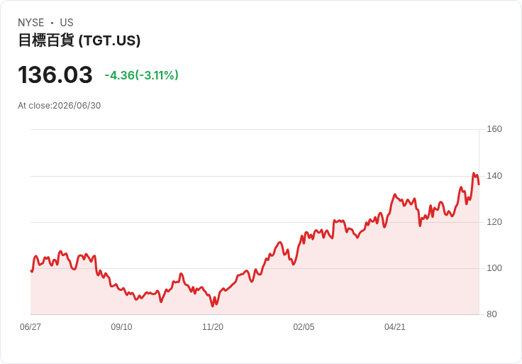Click the stock title 目標百貨 (TGT.US)
Viewport: 522px width, 364px height.
click(x=79, y=40)
